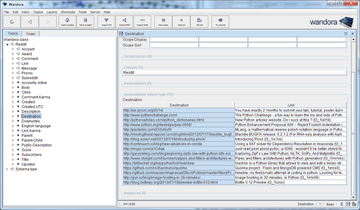Select the Link Karma topic in the tree
Viewport: 360px width, 210px height.
[x=31, y=130]
